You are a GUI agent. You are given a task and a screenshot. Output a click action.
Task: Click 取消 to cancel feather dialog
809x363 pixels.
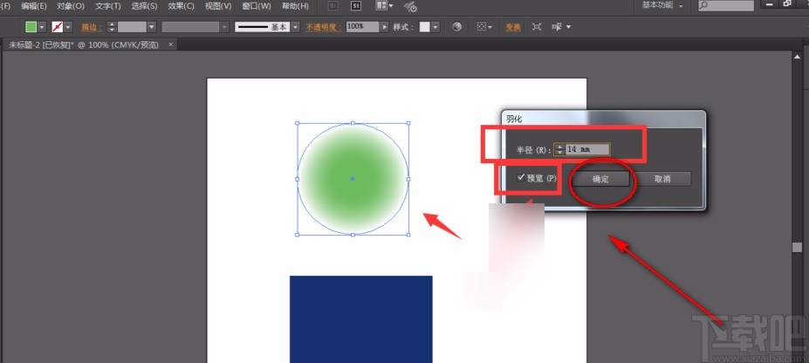662,179
